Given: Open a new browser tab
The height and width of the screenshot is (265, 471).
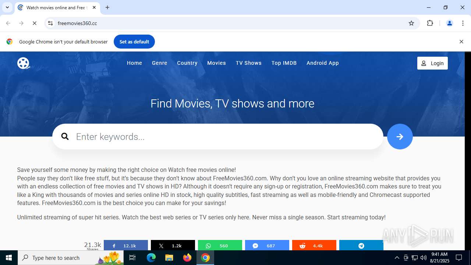Looking at the screenshot, I should (x=107, y=7).
